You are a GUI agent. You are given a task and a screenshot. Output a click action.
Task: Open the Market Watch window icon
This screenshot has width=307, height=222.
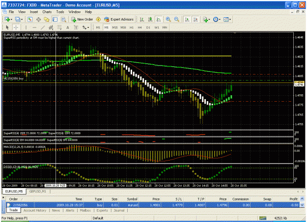point(30,19)
